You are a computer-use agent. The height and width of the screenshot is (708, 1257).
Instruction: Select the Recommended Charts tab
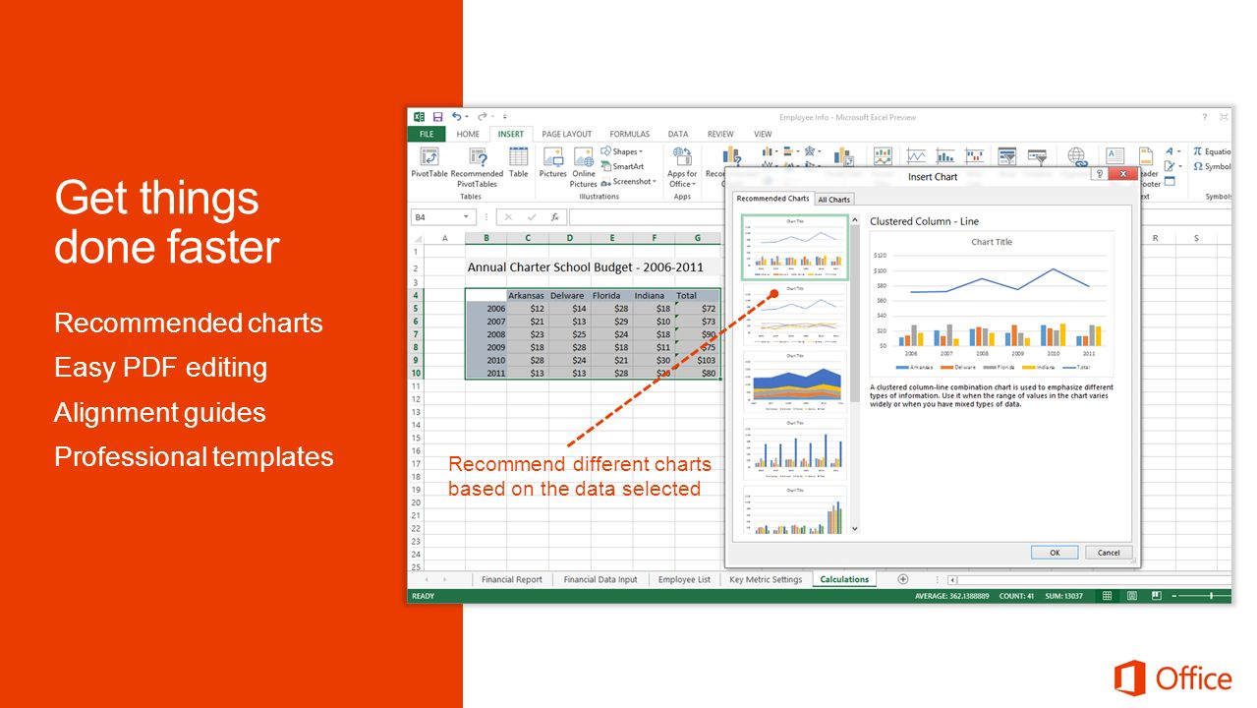(773, 199)
